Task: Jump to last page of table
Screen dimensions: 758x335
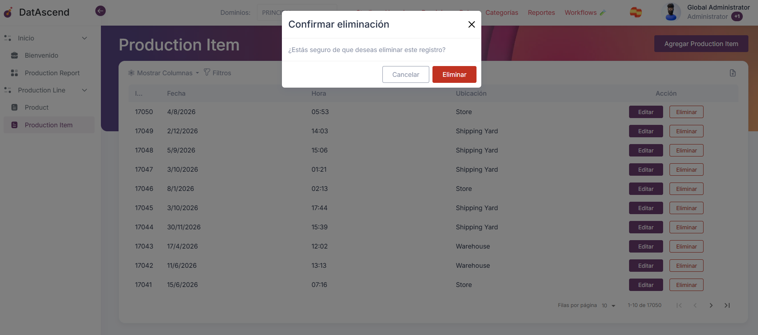Action: coord(727,305)
